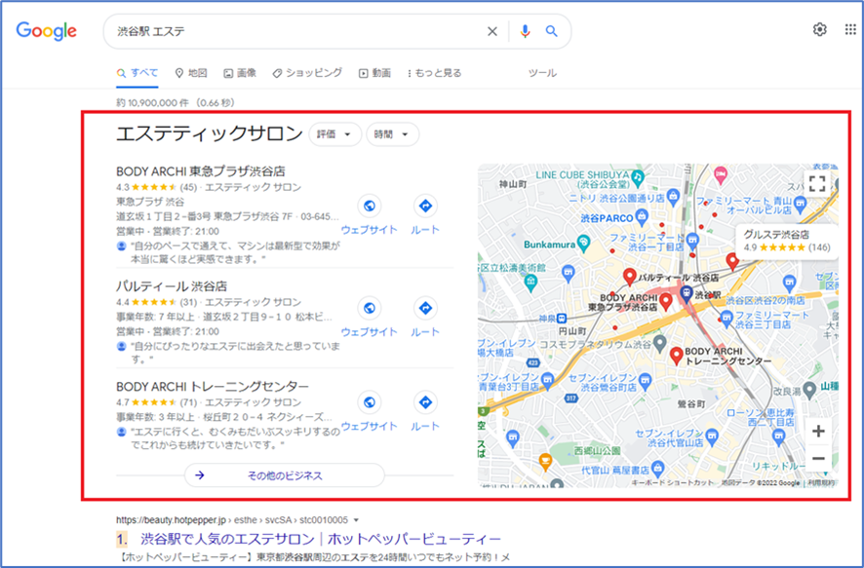The width and height of the screenshot is (864, 568).
Task: Click the コスモプラネタリウム渋谷 gray marker
Action: (659, 344)
